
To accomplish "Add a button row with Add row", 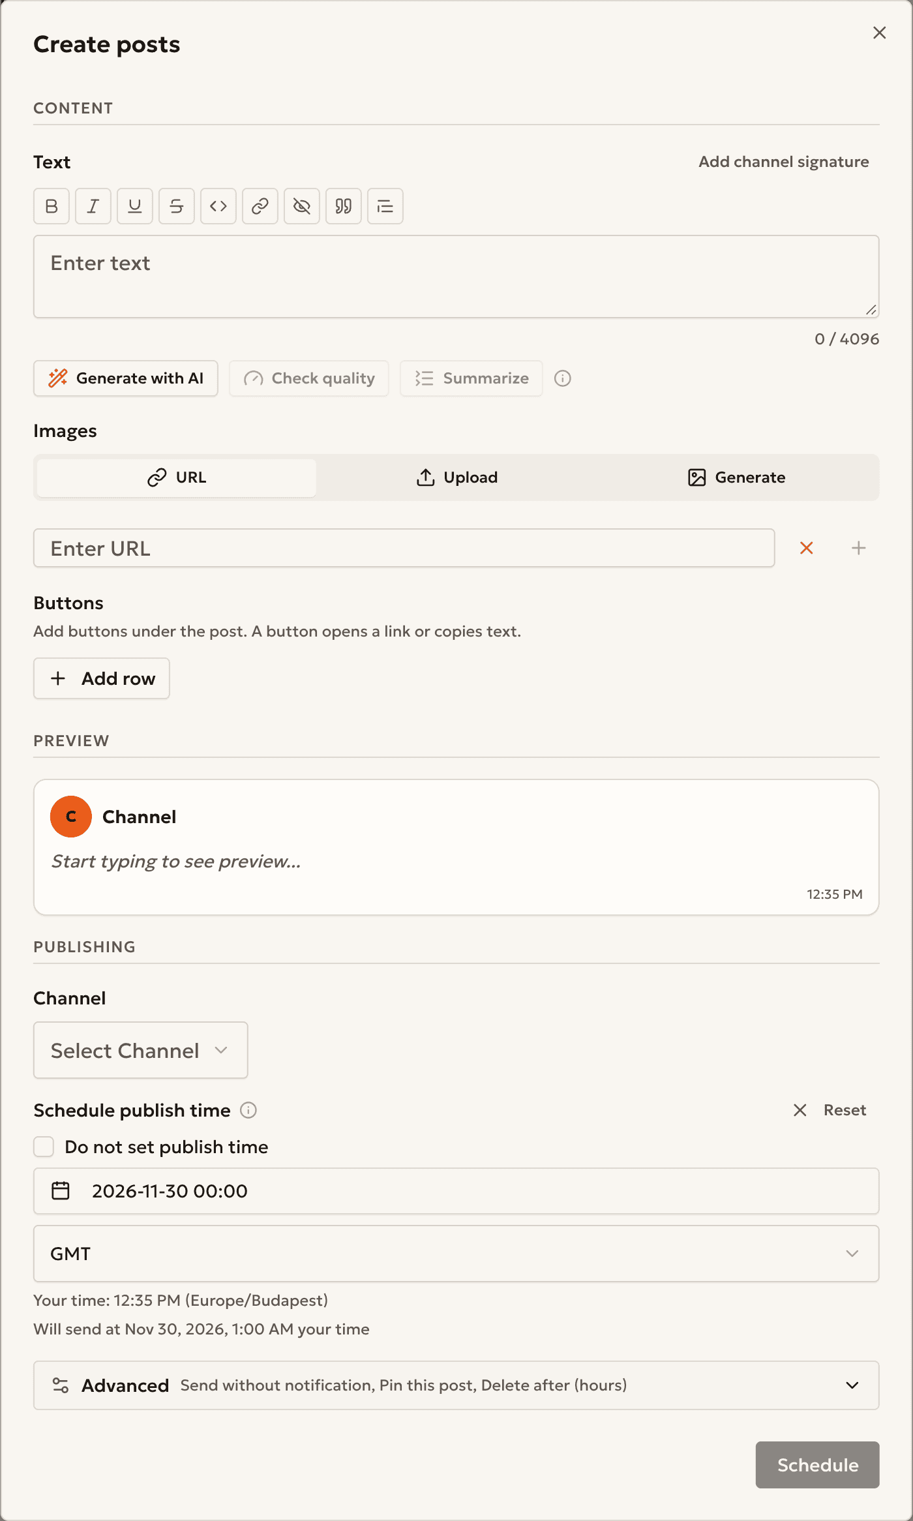I will (x=102, y=678).
